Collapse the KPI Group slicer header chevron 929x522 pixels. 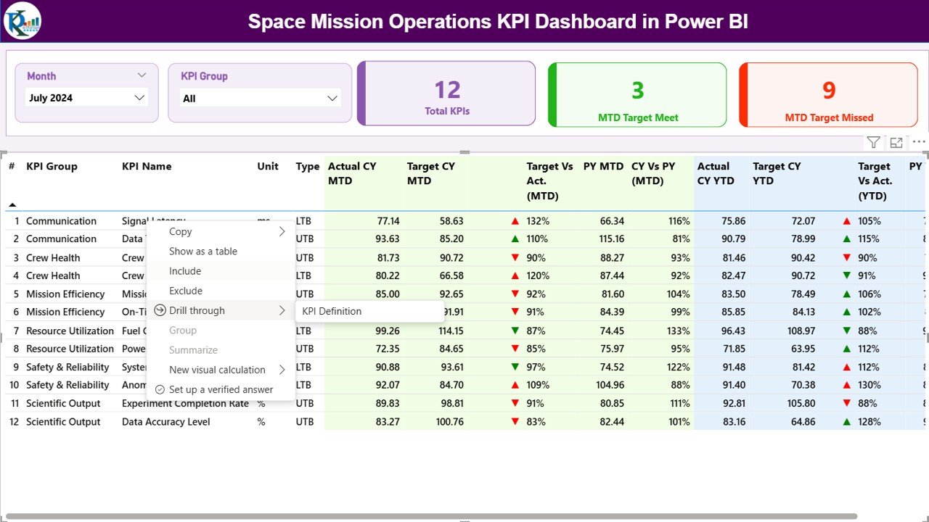335,75
